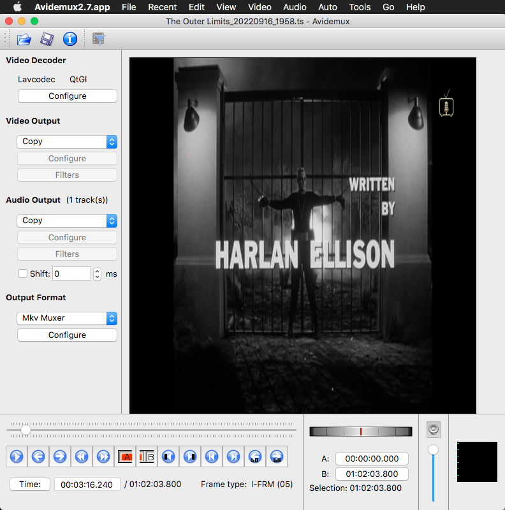Image resolution: width=505 pixels, height=510 pixels.
Task: Open the Video menu
Action: click(260, 7)
